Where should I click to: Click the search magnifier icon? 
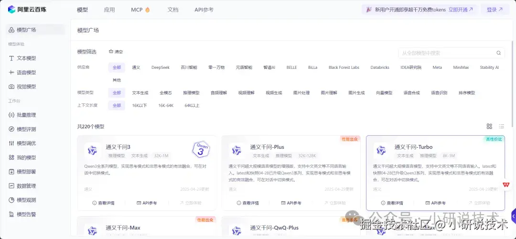point(498,53)
